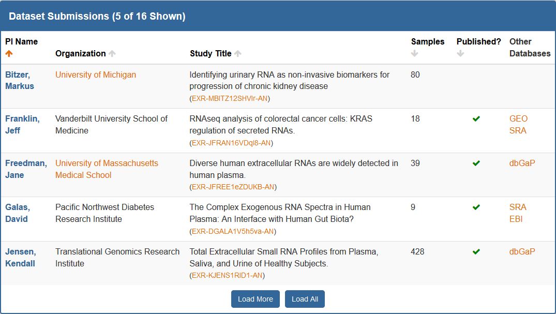Sort by Samples using down arrow
This screenshot has height=314, width=556.
(x=415, y=53)
